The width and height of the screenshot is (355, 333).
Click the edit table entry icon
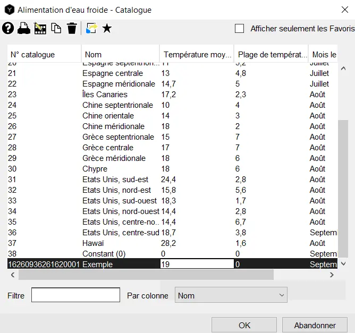click(x=40, y=29)
